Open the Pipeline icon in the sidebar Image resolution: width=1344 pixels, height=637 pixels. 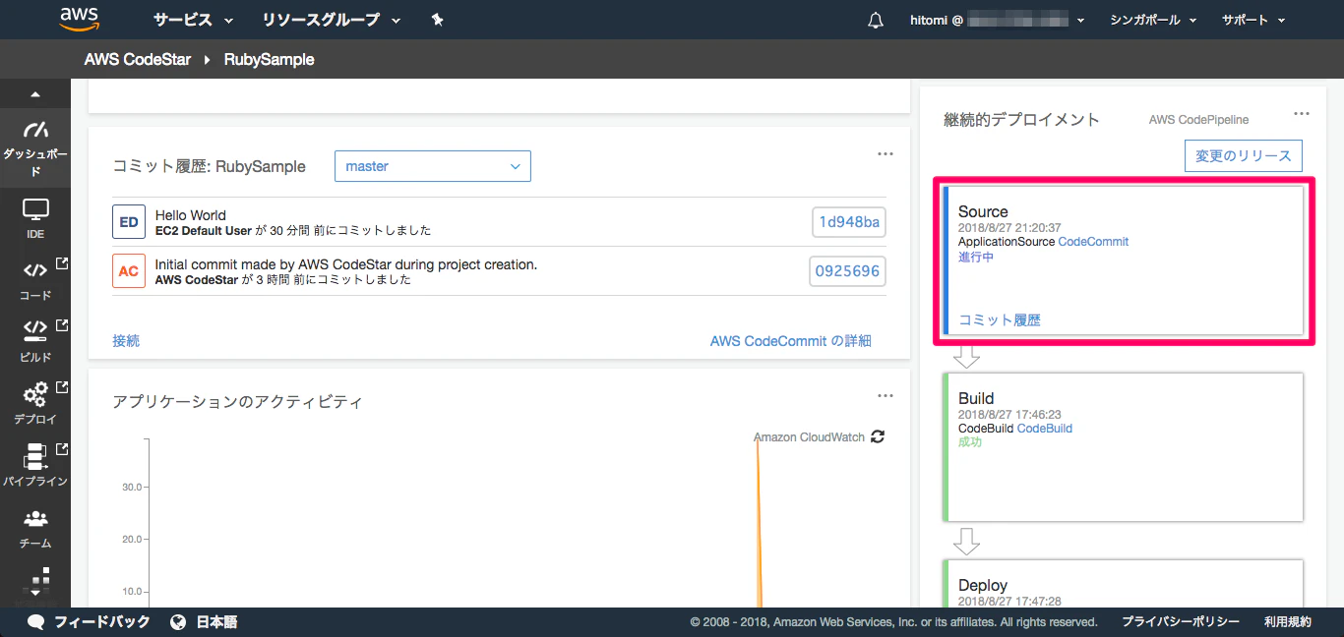(x=35, y=456)
